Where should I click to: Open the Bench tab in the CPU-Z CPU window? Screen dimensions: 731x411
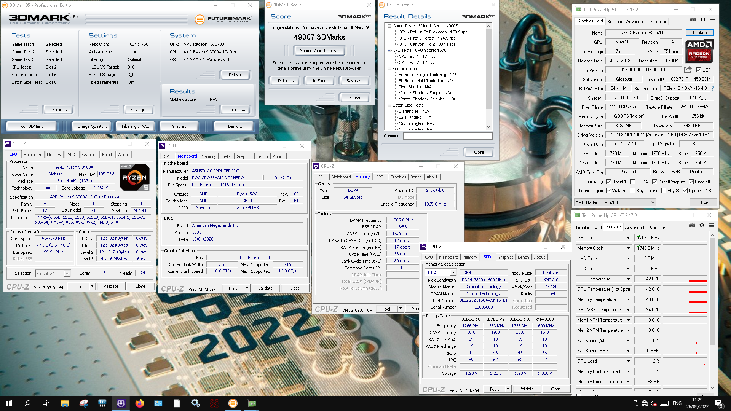pyautogui.click(x=107, y=155)
